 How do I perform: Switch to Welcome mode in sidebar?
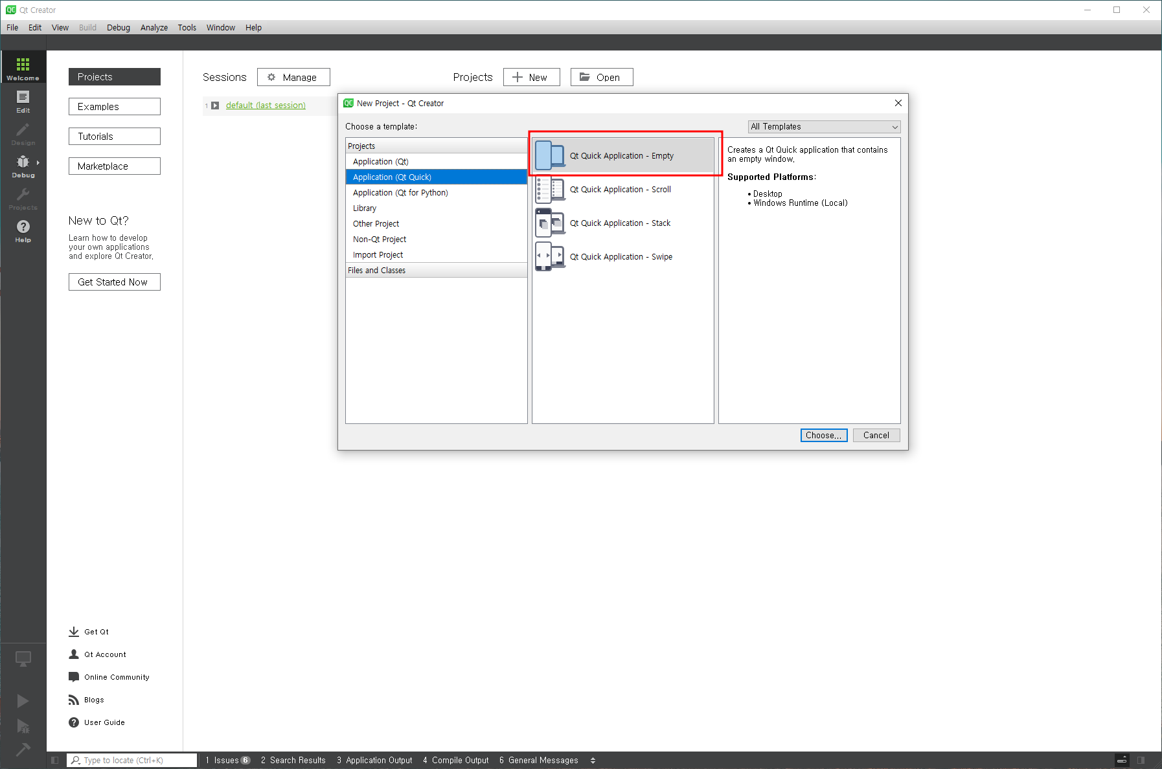click(23, 67)
